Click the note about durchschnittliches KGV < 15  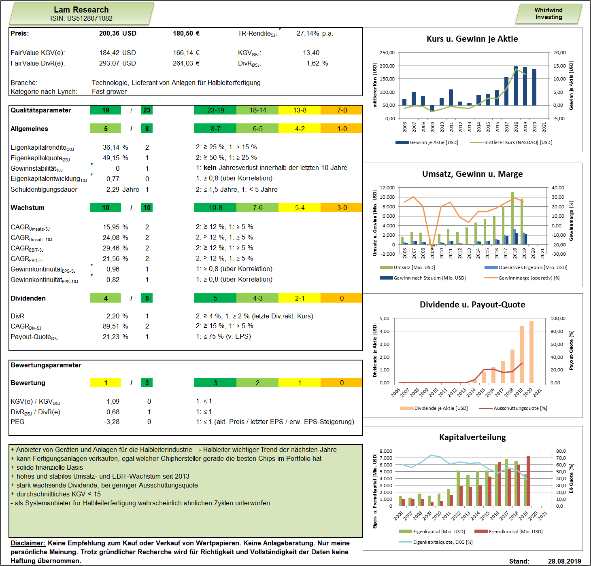click(x=56, y=494)
